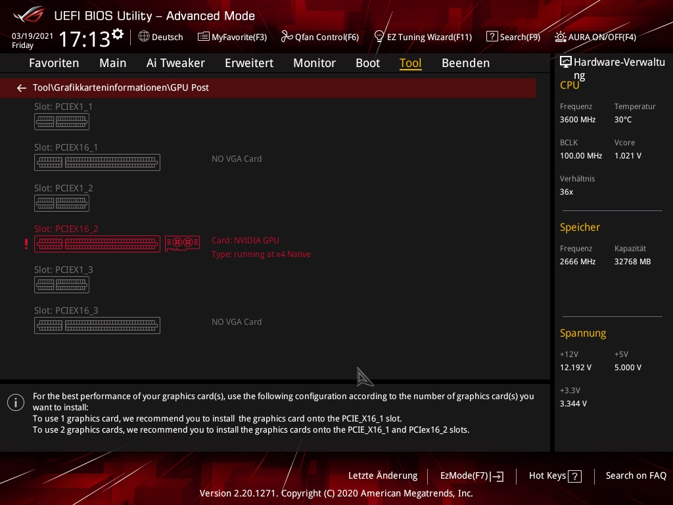Select the red PCIEX16_2 slot graphic

click(x=97, y=244)
